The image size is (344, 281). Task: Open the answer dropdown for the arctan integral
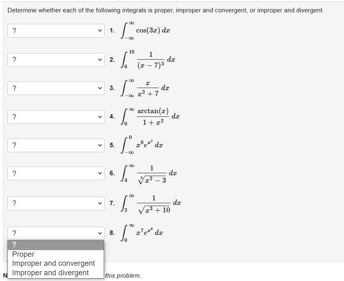pyautogui.click(x=56, y=116)
